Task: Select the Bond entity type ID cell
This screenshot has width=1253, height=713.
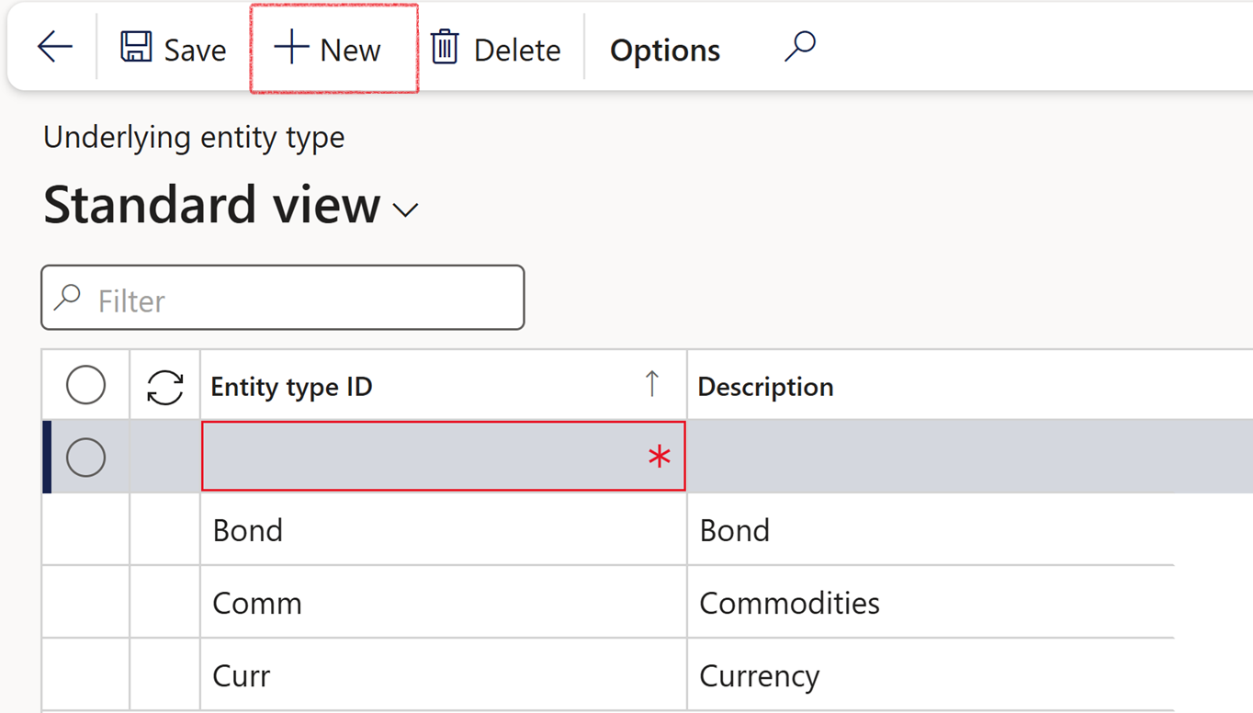Action: [x=248, y=530]
